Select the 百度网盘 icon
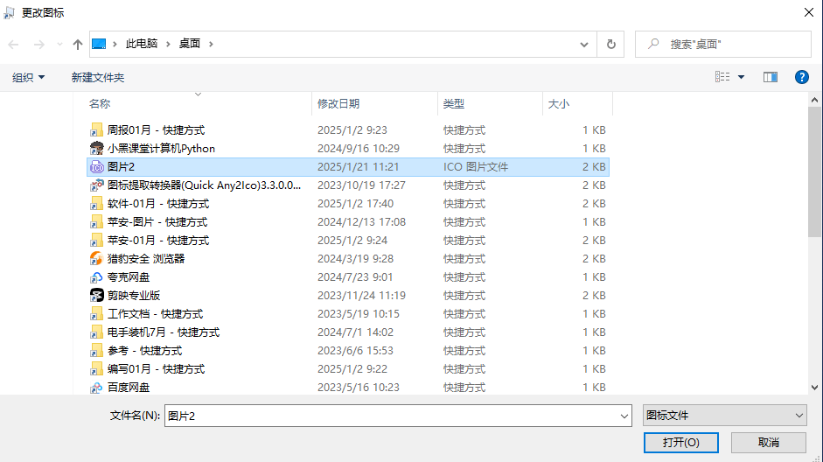The height and width of the screenshot is (462, 823). (x=96, y=388)
